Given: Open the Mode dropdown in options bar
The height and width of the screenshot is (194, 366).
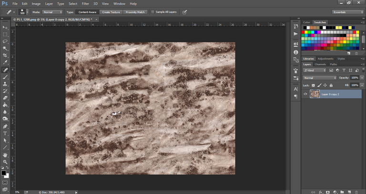Looking at the screenshot, I should coord(53,11).
